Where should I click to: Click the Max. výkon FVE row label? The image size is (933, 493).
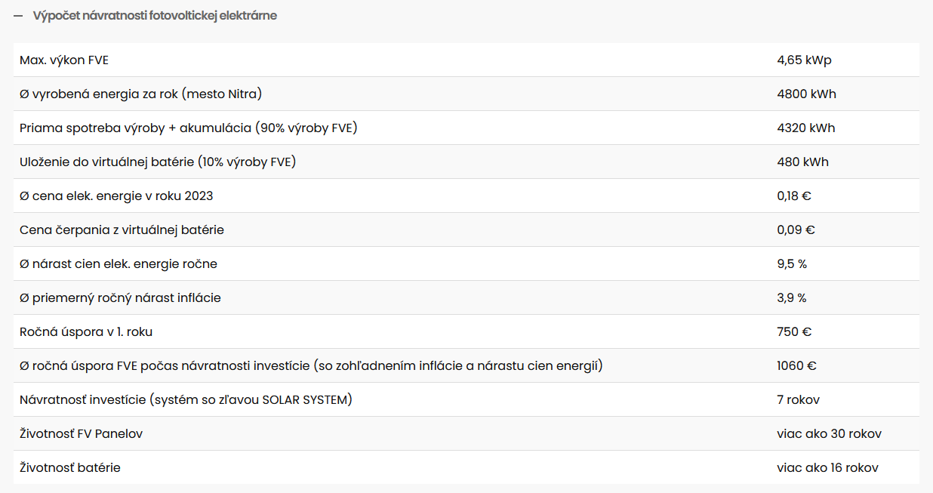pos(64,60)
